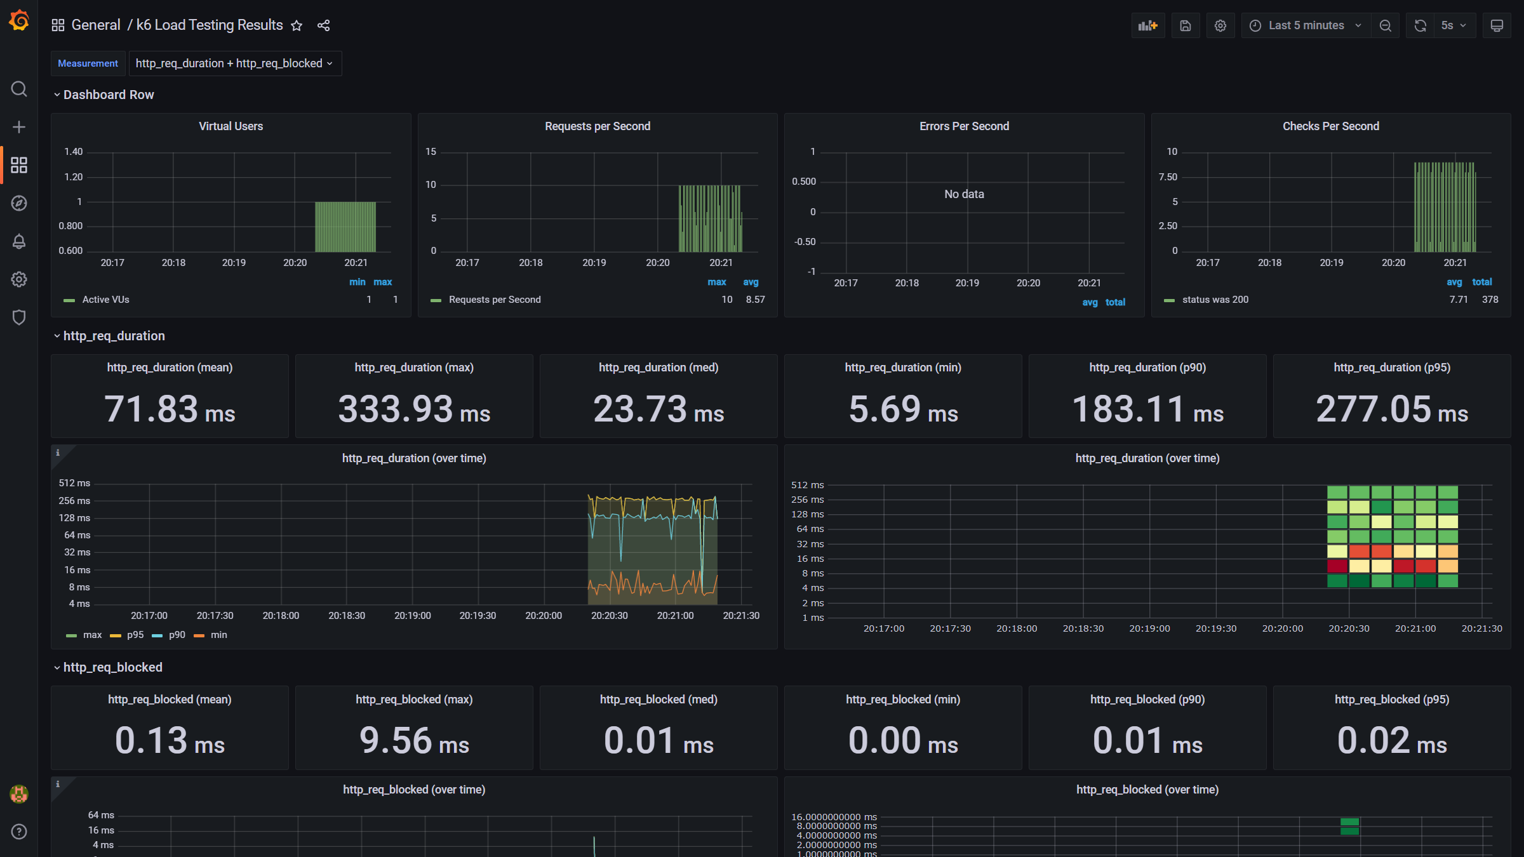Viewport: 1524px width, 857px height.
Task: Mark k6 Load Testing Results as favorite
Action: tap(297, 25)
